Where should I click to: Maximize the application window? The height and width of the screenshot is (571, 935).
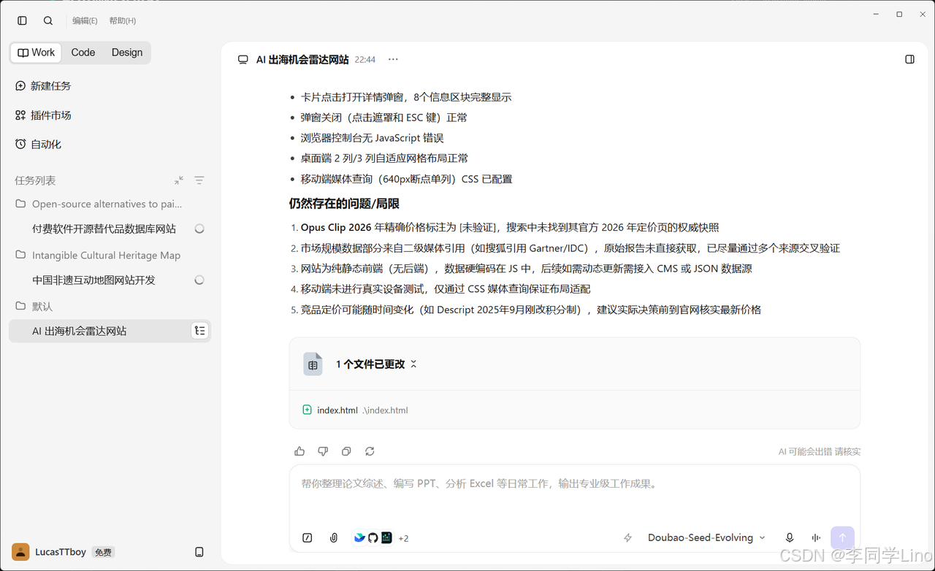[x=899, y=14]
